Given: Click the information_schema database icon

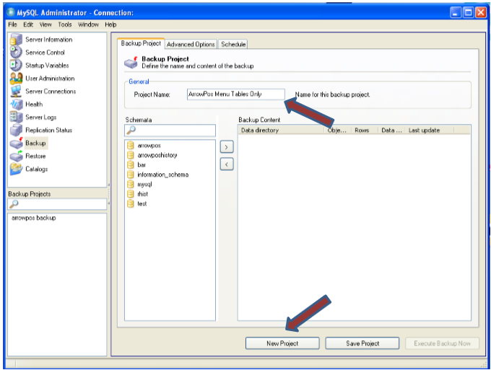Looking at the screenshot, I should (130, 175).
